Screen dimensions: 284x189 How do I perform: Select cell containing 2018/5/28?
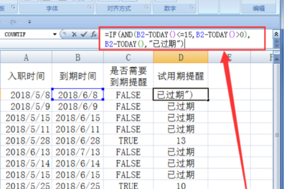[x=26, y=140]
